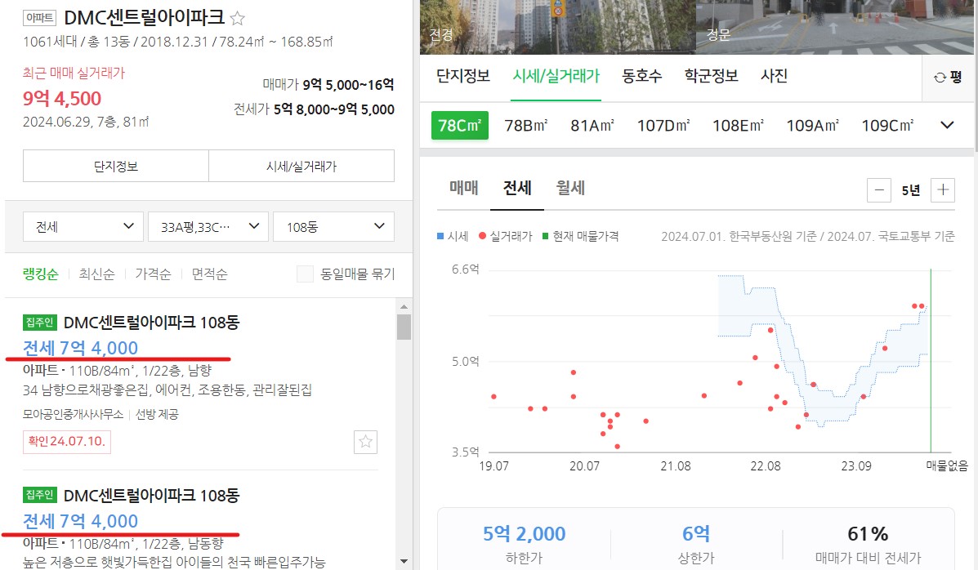Click the 61% 매매가 대비 전세가 value

point(868,534)
